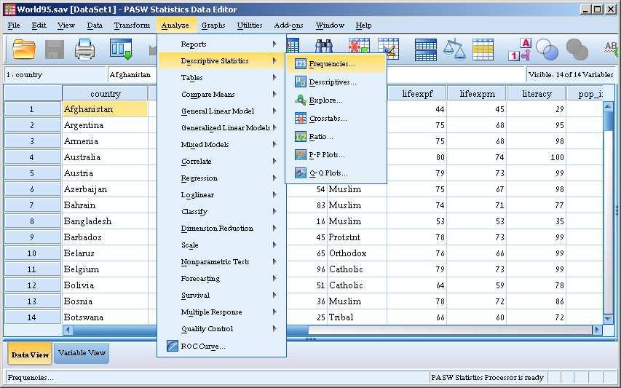Image resolution: width=621 pixels, height=388 pixels.
Task: Click the blue overlapping circles Use Variable Sets icon
Action: 547,50
